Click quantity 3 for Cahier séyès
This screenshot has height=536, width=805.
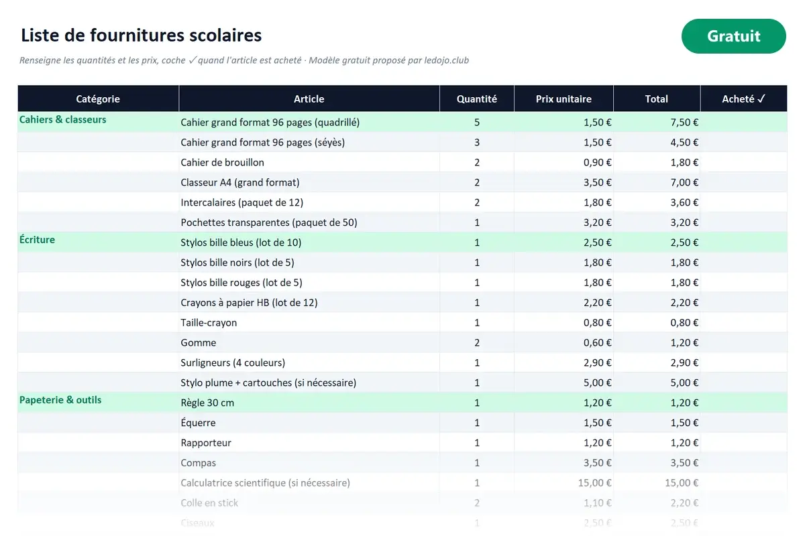477,142
